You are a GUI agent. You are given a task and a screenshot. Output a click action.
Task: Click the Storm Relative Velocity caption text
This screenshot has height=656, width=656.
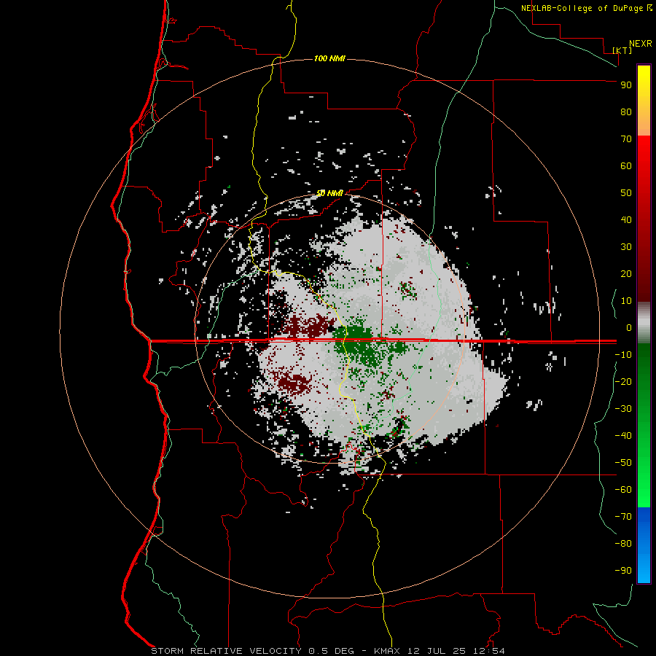327,651
